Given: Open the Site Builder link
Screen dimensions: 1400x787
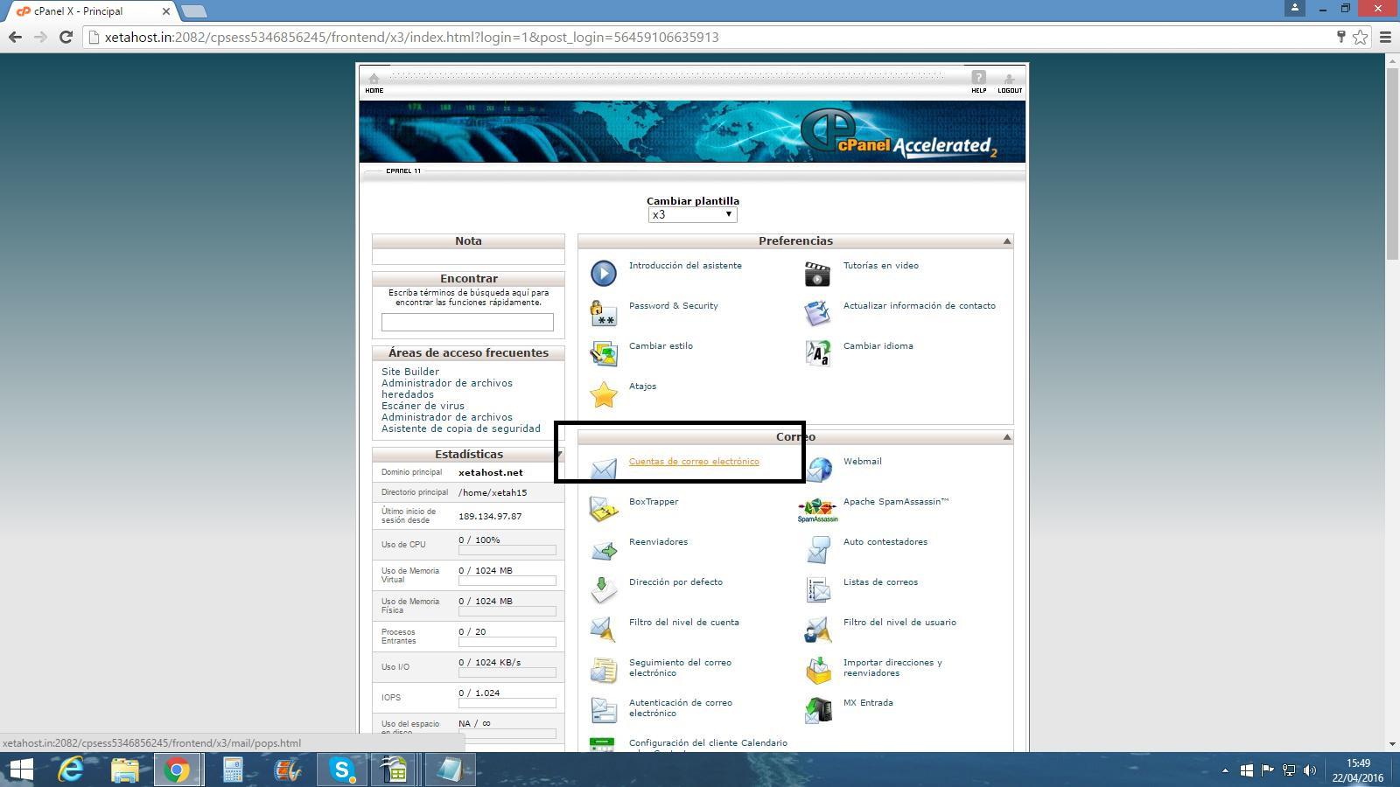Looking at the screenshot, I should (x=410, y=372).
